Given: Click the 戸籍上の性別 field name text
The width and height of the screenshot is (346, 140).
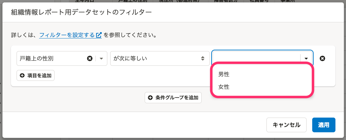Looking at the screenshot, I should 37,58.
